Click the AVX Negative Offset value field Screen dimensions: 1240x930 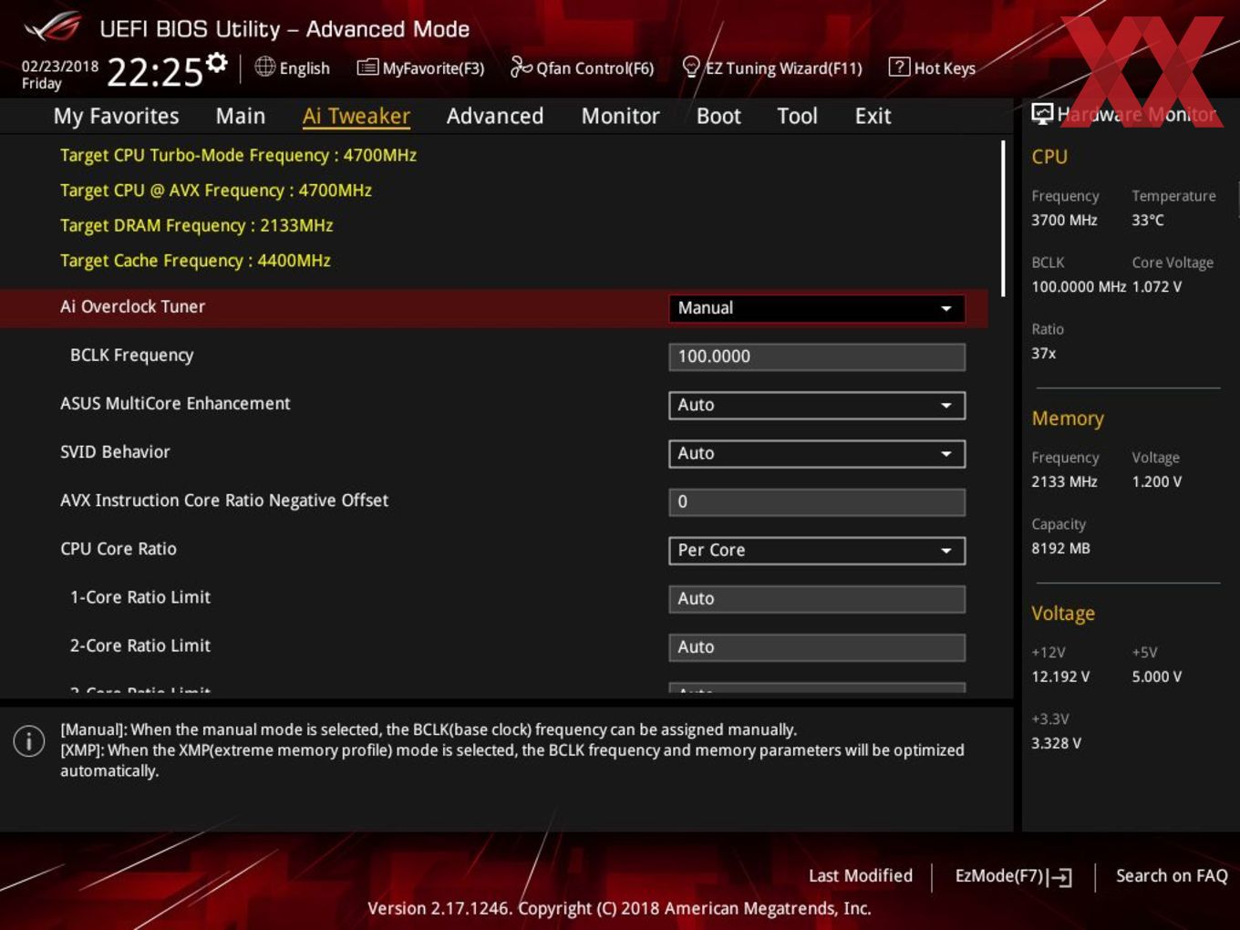pyautogui.click(x=816, y=501)
